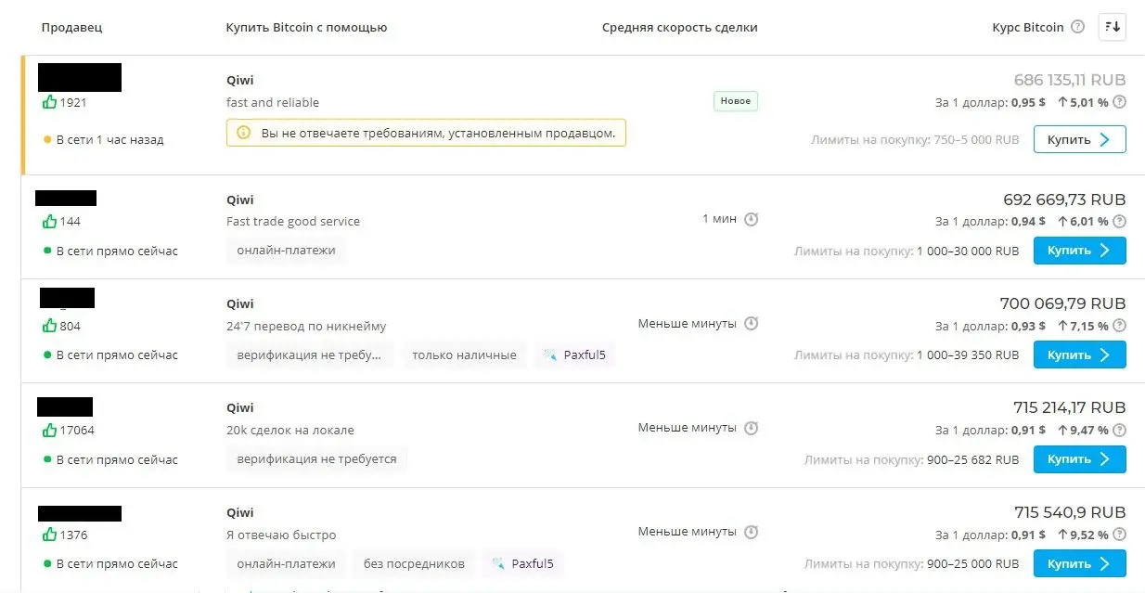1145x593 pixels.
Task: Click the Средняя скорость сделки column header
Action: pyautogui.click(x=680, y=27)
